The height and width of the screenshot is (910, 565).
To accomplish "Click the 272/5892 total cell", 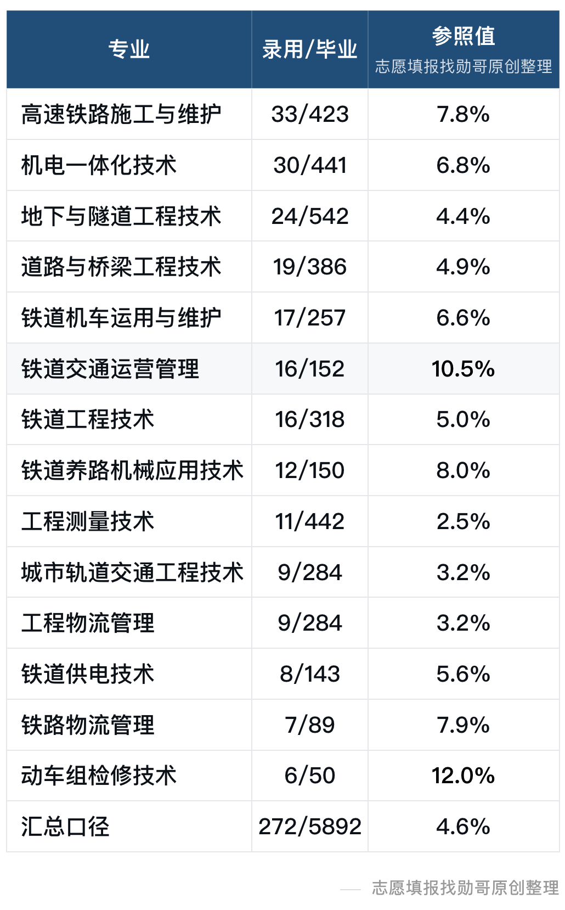I will (309, 827).
